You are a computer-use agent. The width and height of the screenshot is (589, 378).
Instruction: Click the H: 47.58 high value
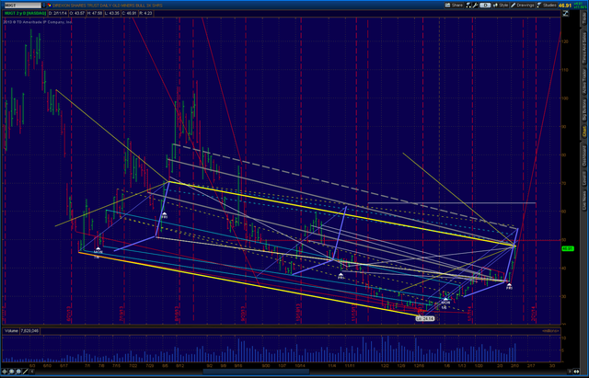coord(95,14)
